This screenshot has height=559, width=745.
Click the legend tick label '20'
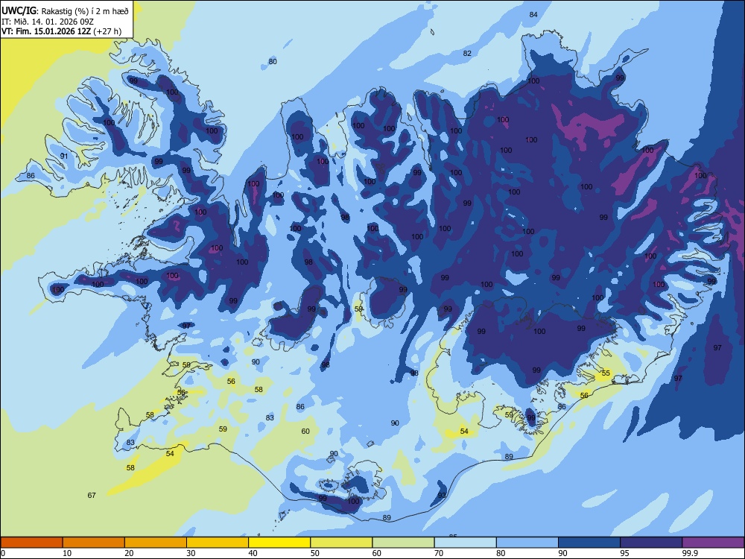tap(129, 553)
